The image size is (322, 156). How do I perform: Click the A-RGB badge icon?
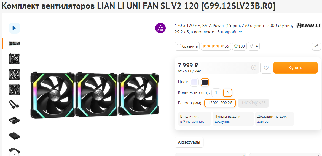[x=160, y=28]
